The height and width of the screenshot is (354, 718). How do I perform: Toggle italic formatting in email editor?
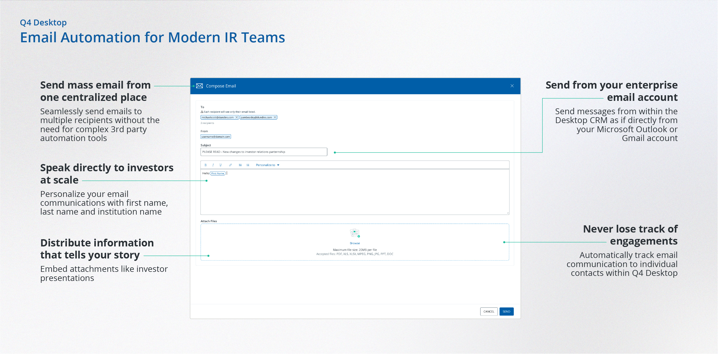tap(213, 165)
